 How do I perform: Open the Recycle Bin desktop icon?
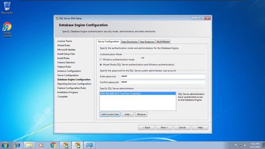[x=7, y=8]
